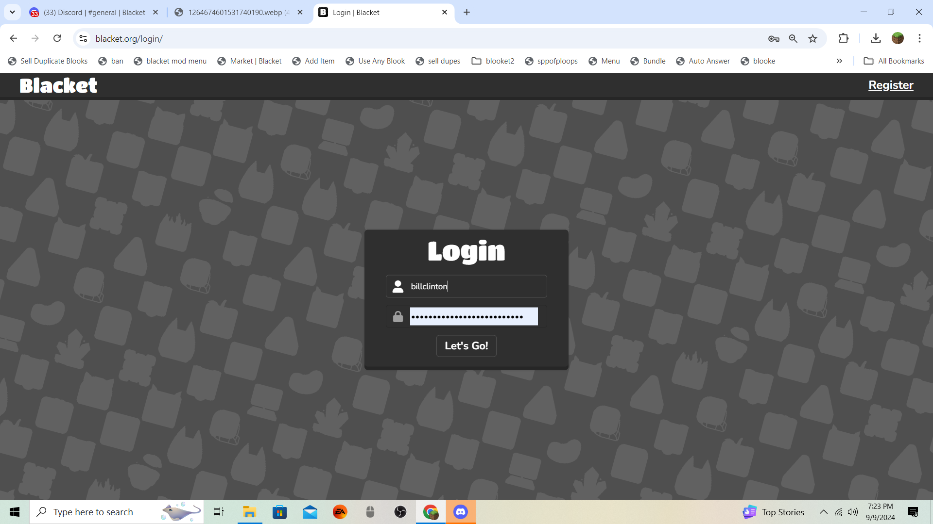
Task: Switch to the webp image tab
Action: tap(235, 13)
